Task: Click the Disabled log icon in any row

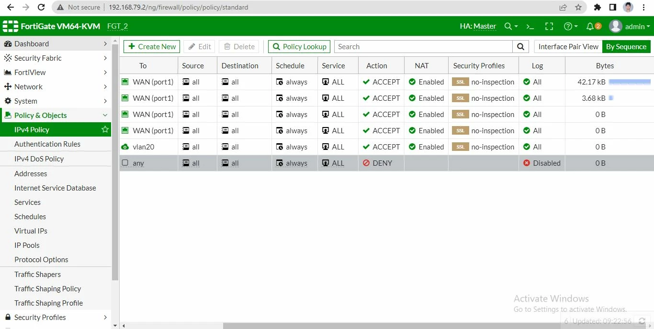Action: [x=527, y=163]
